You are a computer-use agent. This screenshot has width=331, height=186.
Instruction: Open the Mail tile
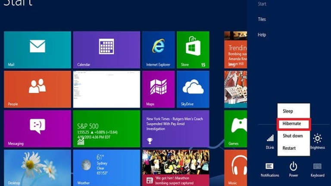37,50
